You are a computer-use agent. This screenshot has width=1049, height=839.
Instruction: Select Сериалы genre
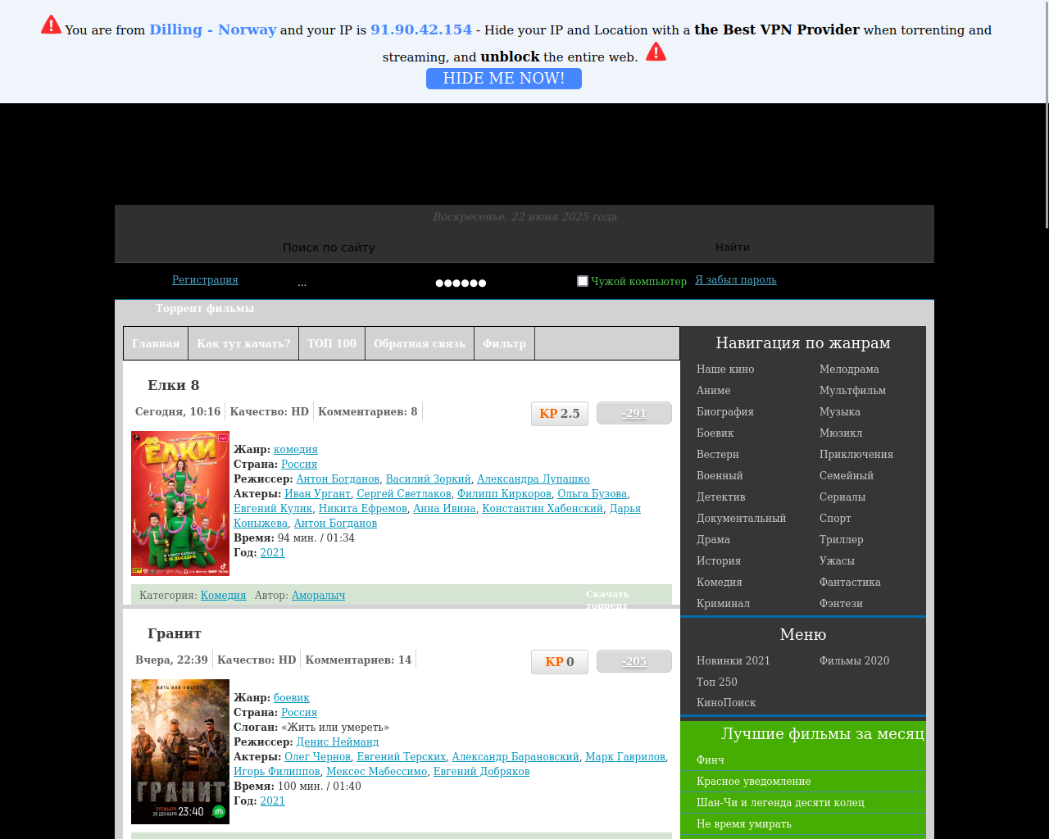pyautogui.click(x=842, y=497)
